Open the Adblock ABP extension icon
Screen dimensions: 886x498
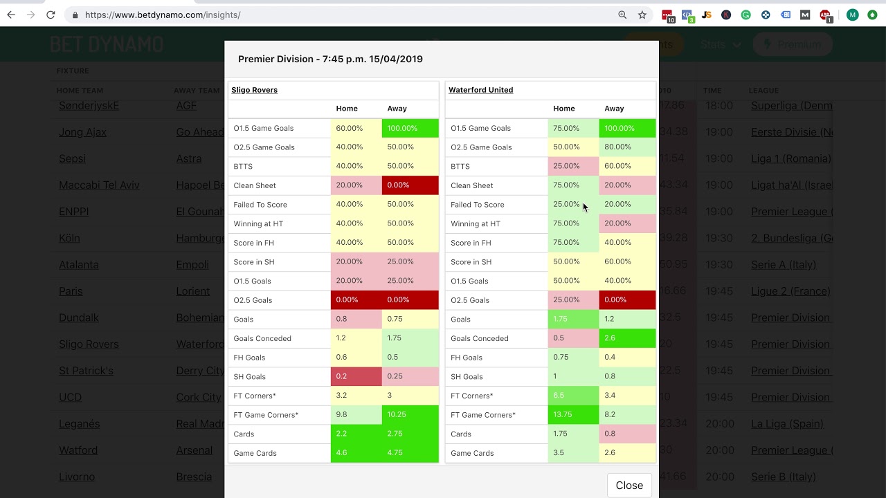(x=825, y=15)
